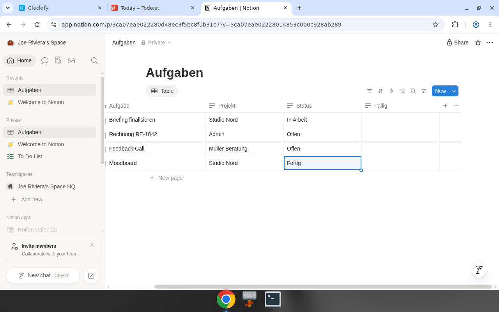This screenshot has height=312, width=499.
Task: Open automations lightning bolt icon
Action: coord(391,91)
